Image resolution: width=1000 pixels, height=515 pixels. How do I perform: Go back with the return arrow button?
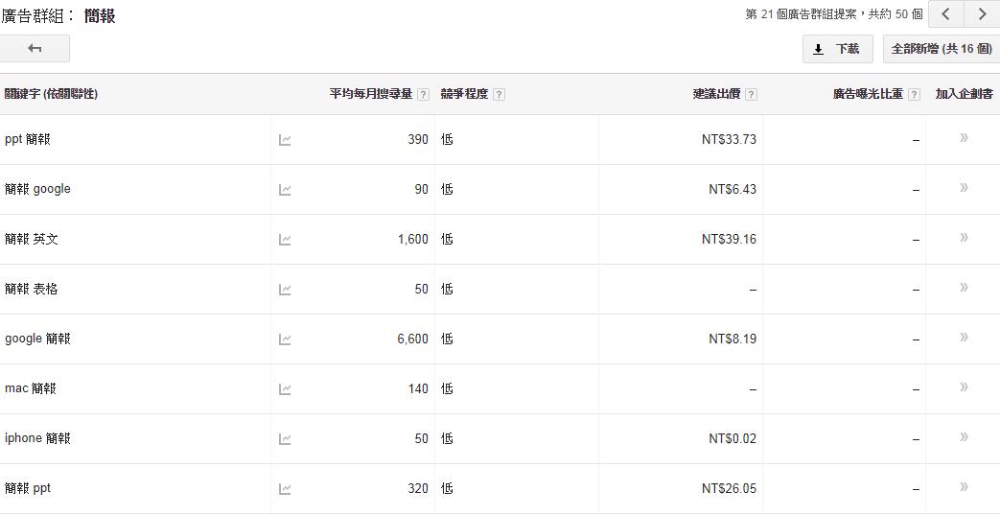point(35,49)
